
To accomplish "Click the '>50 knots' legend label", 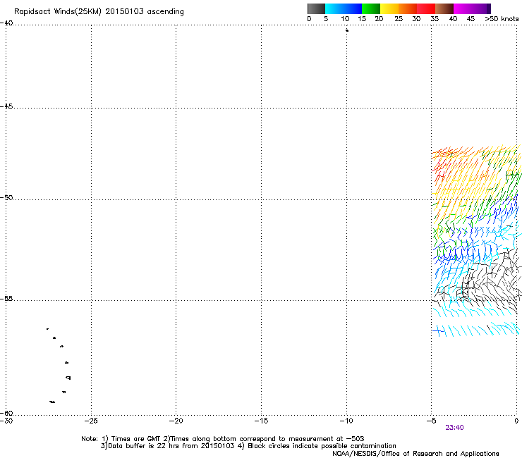I will tap(502, 19).
